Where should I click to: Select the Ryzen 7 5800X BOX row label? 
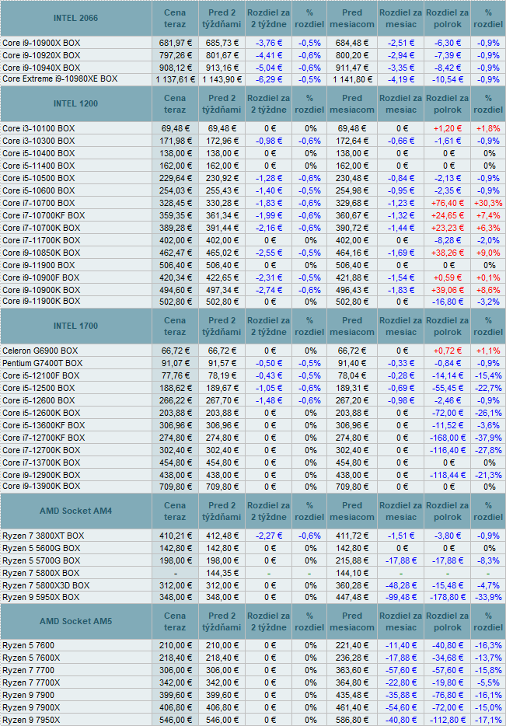[41, 574]
